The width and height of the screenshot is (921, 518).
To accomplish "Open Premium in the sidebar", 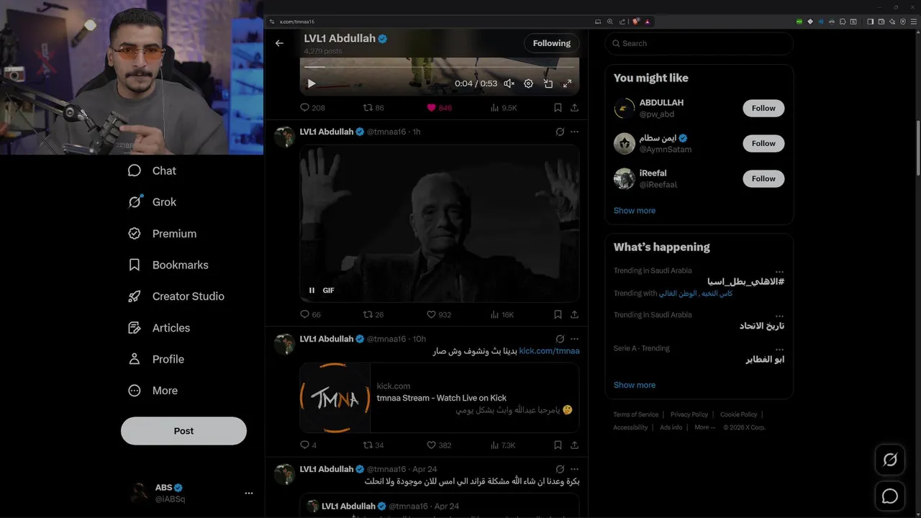I will click(x=162, y=234).
